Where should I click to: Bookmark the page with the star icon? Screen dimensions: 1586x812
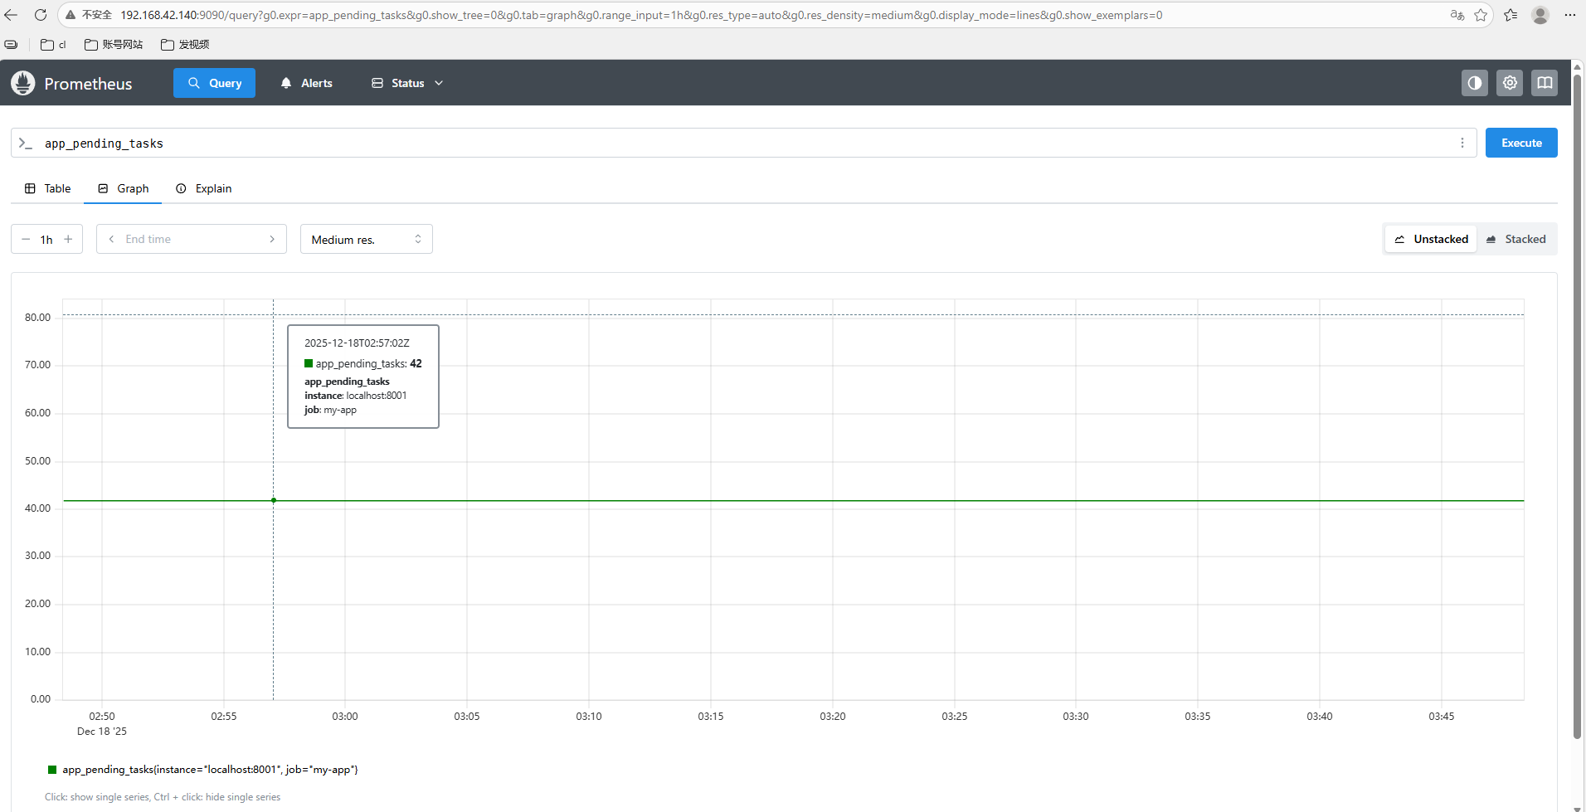click(1481, 15)
